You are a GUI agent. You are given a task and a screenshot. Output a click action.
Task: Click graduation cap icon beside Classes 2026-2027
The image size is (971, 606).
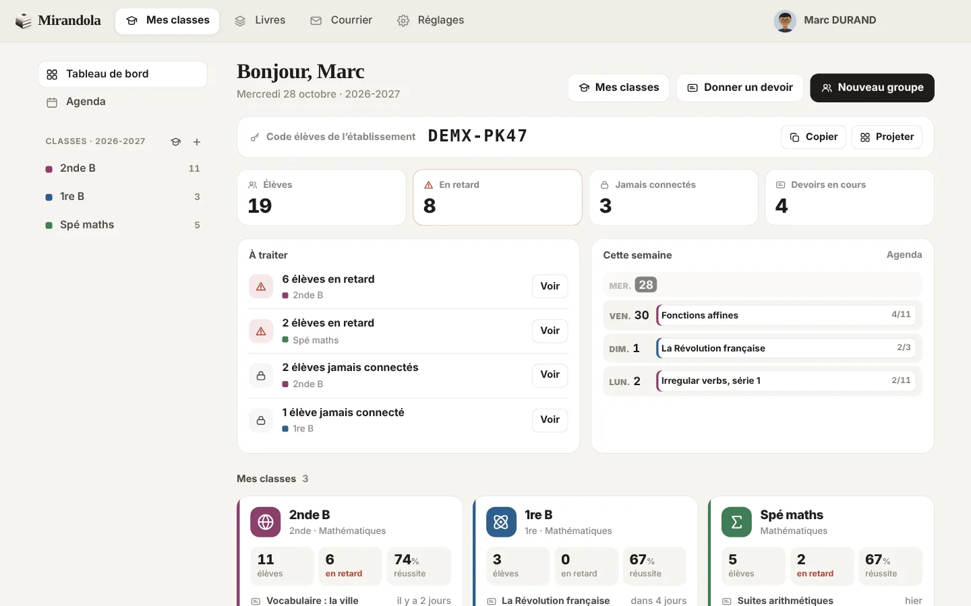point(176,142)
